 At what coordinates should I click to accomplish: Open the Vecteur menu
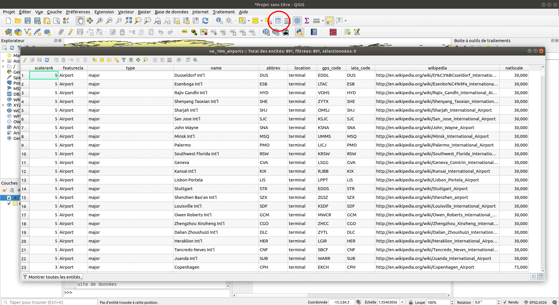(x=126, y=12)
